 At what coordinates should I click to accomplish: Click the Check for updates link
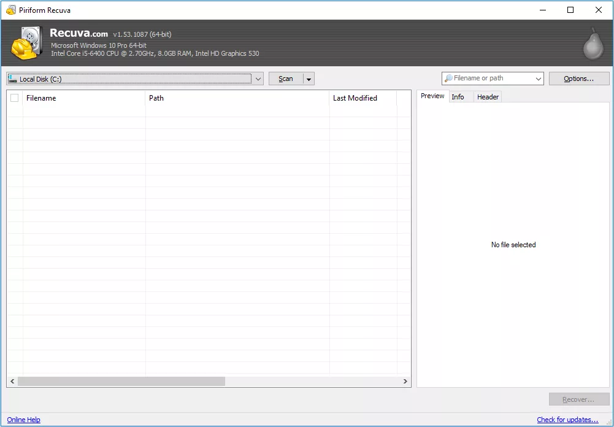coord(567,420)
